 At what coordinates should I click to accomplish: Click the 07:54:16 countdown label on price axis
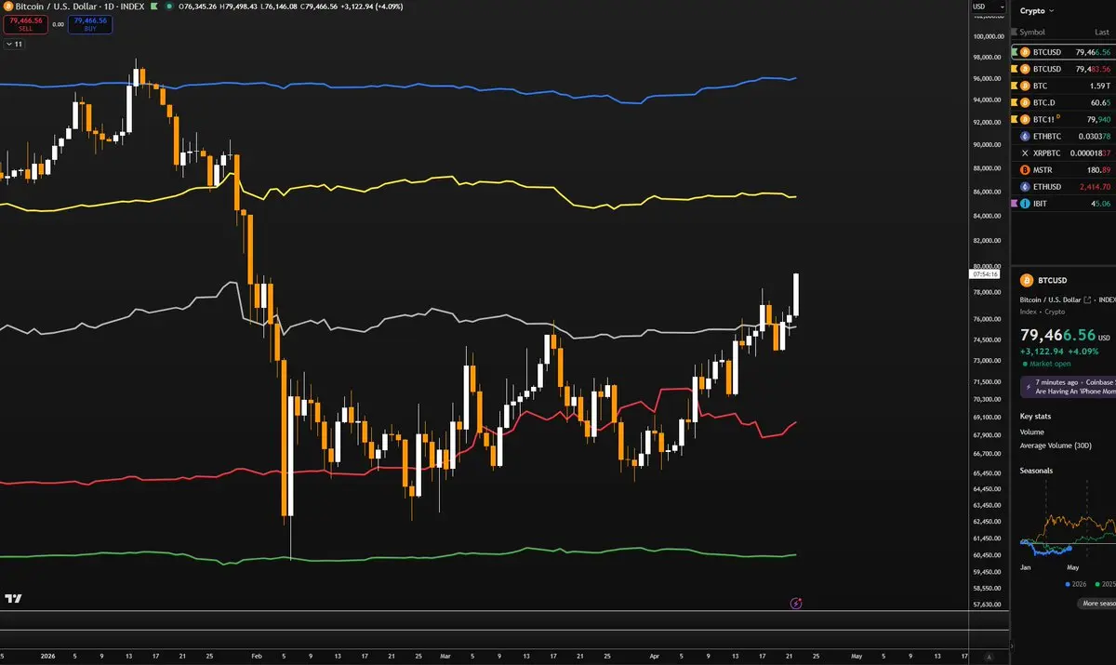coord(985,274)
